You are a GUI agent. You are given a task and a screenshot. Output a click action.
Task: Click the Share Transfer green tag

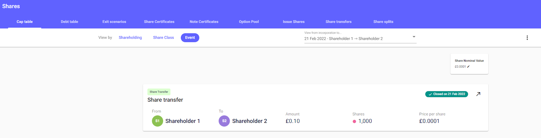pyautogui.click(x=159, y=92)
